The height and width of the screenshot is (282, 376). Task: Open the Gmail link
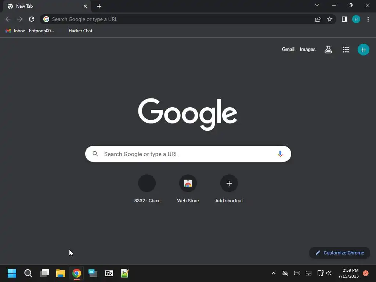[288, 50]
